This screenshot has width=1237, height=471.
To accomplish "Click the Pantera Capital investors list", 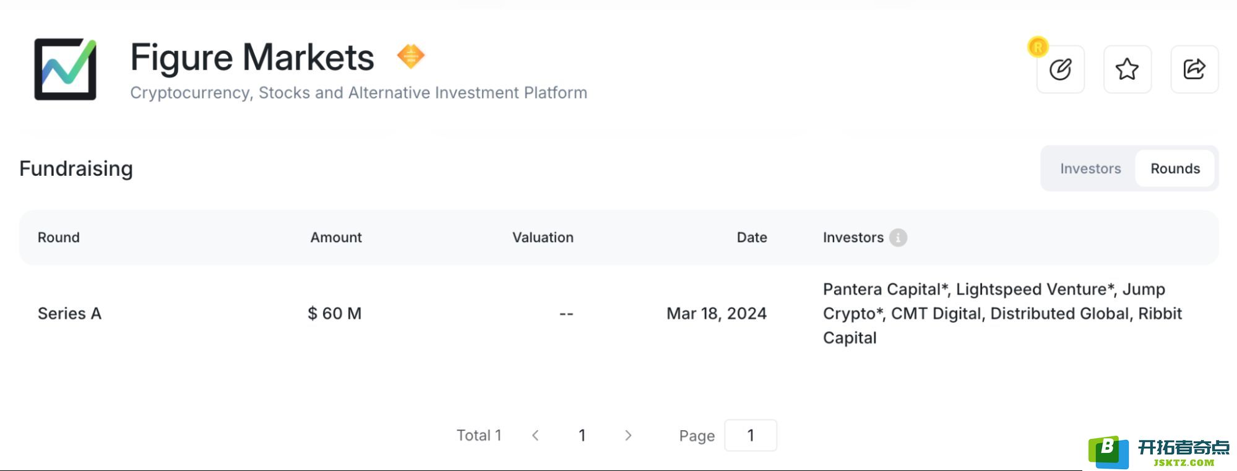I will point(1002,314).
